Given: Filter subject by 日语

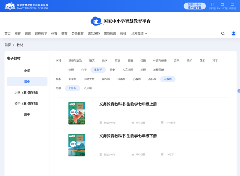Looking at the screenshot, I should [130, 60].
